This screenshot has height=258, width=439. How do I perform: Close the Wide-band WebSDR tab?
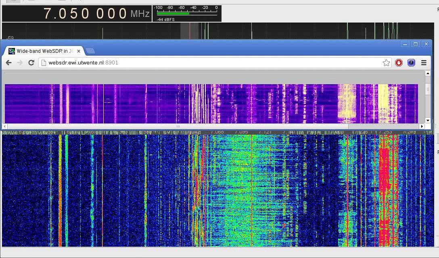click(x=79, y=51)
